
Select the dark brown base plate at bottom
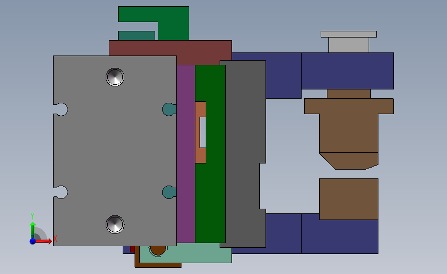(x=158, y=265)
